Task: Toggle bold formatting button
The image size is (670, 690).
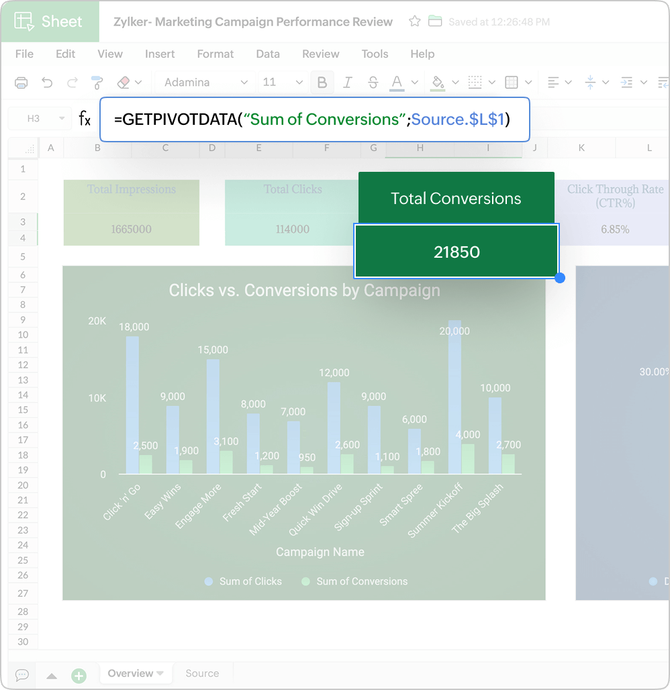Action: point(322,83)
